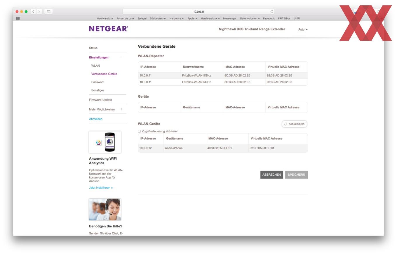The image size is (397, 254).
Task: Open Forum de Luxx bookmark
Action: (125, 18)
